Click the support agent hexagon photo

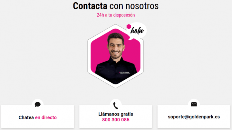point(115,56)
